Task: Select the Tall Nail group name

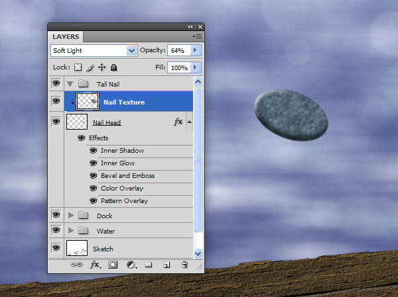Action: coord(108,84)
